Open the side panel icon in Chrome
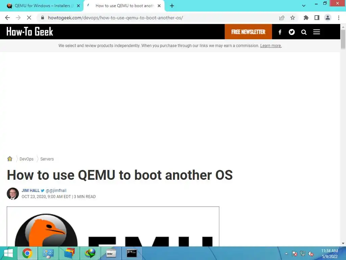The image size is (346, 260). point(317,18)
